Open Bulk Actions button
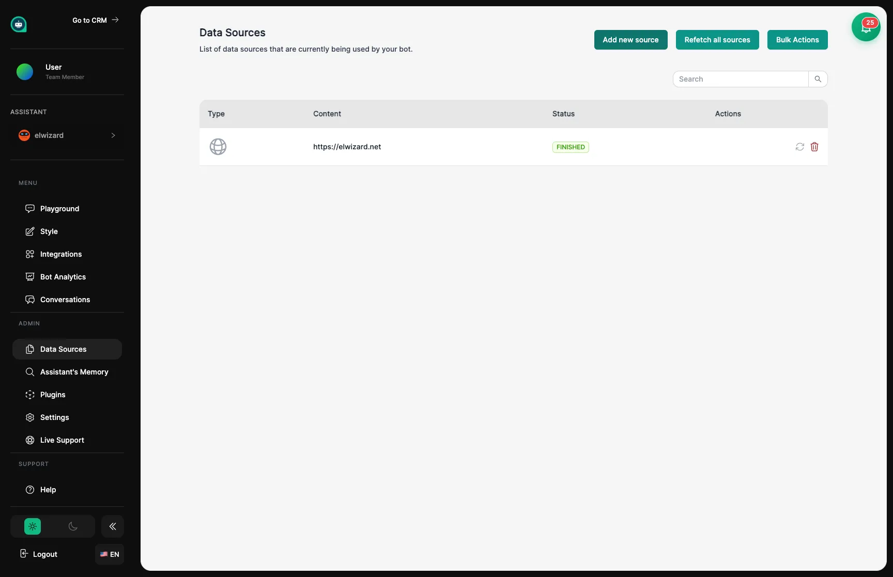This screenshot has width=893, height=577. (x=797, y=40)
